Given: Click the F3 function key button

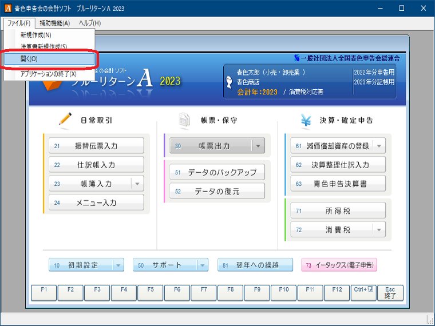Looking at the screenshot, I should click(x=97, y=293).
